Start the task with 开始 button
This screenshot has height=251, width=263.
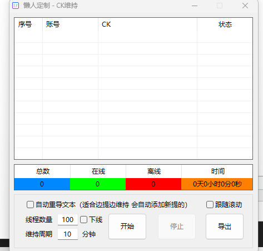[127, 227]
